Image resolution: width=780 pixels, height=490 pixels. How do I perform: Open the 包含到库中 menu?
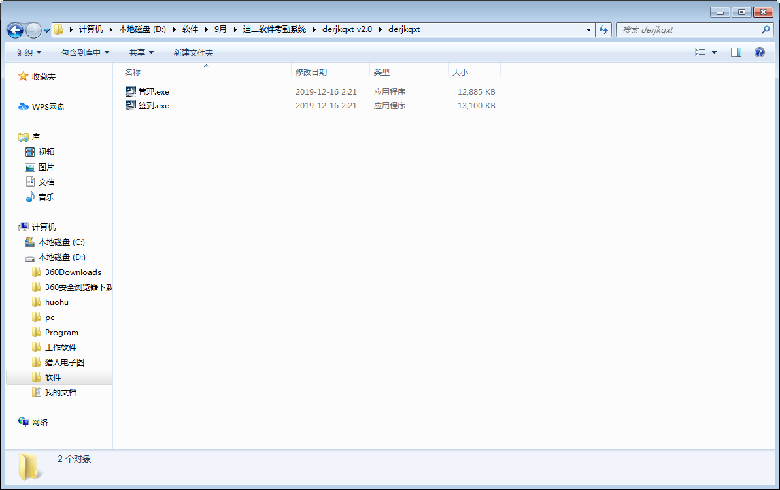click(85, 53)
